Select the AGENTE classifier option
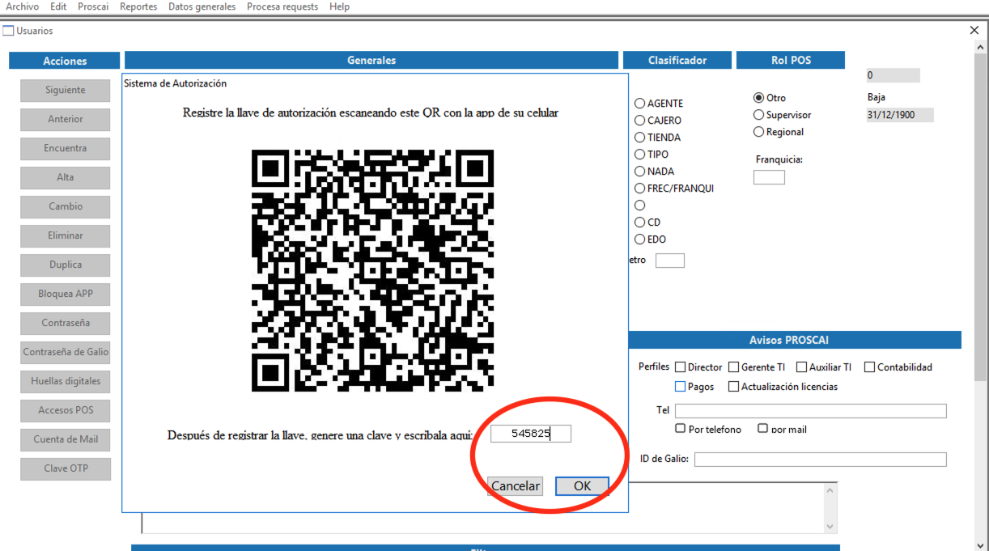This screenshot has height=551, width=989. click(x=639, y=104)
